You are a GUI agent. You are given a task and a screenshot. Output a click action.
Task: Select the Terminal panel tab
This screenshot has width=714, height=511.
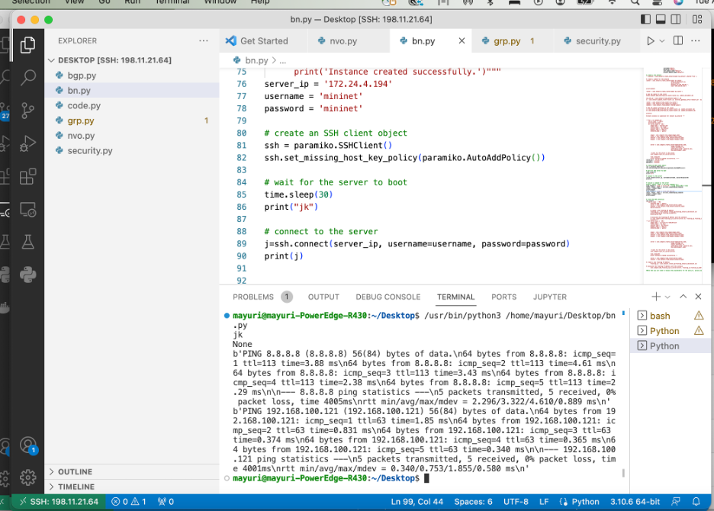coord(456,297)
